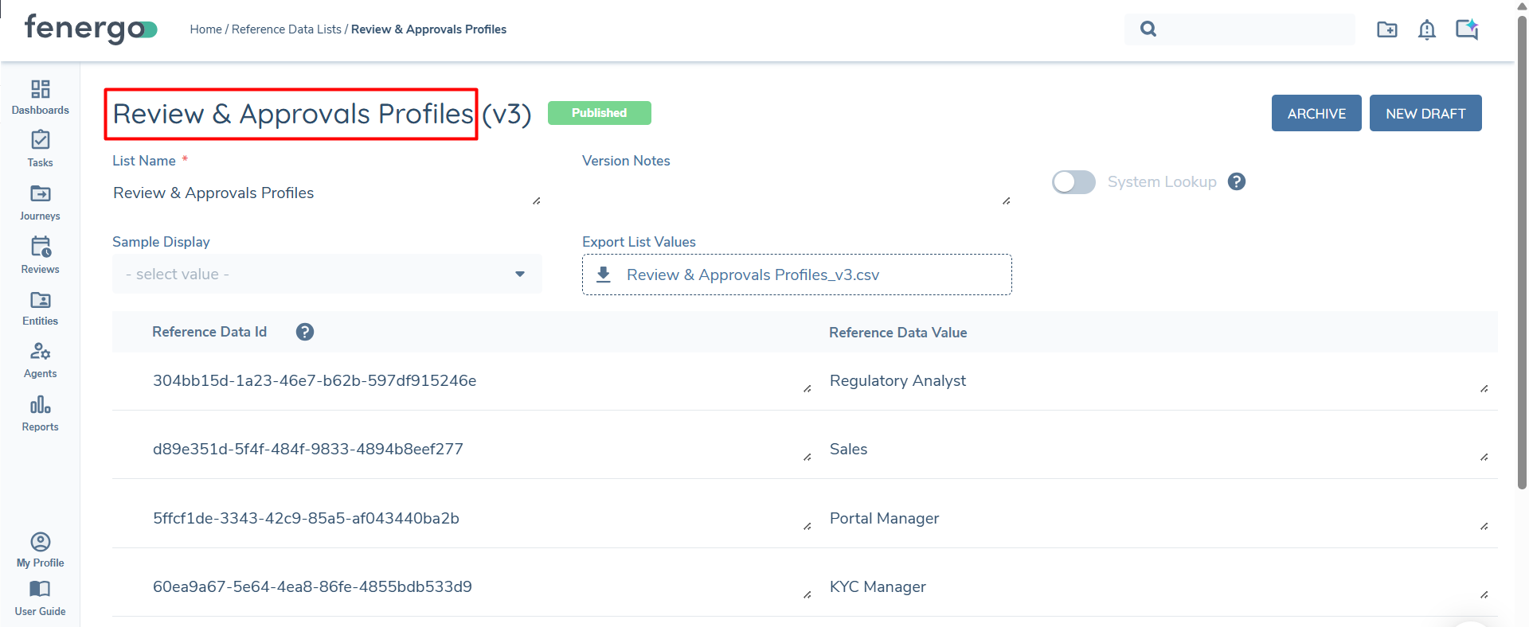Open the Reviews section
The width and height of the screenshot is (1529, 627).
pos(40,255)
